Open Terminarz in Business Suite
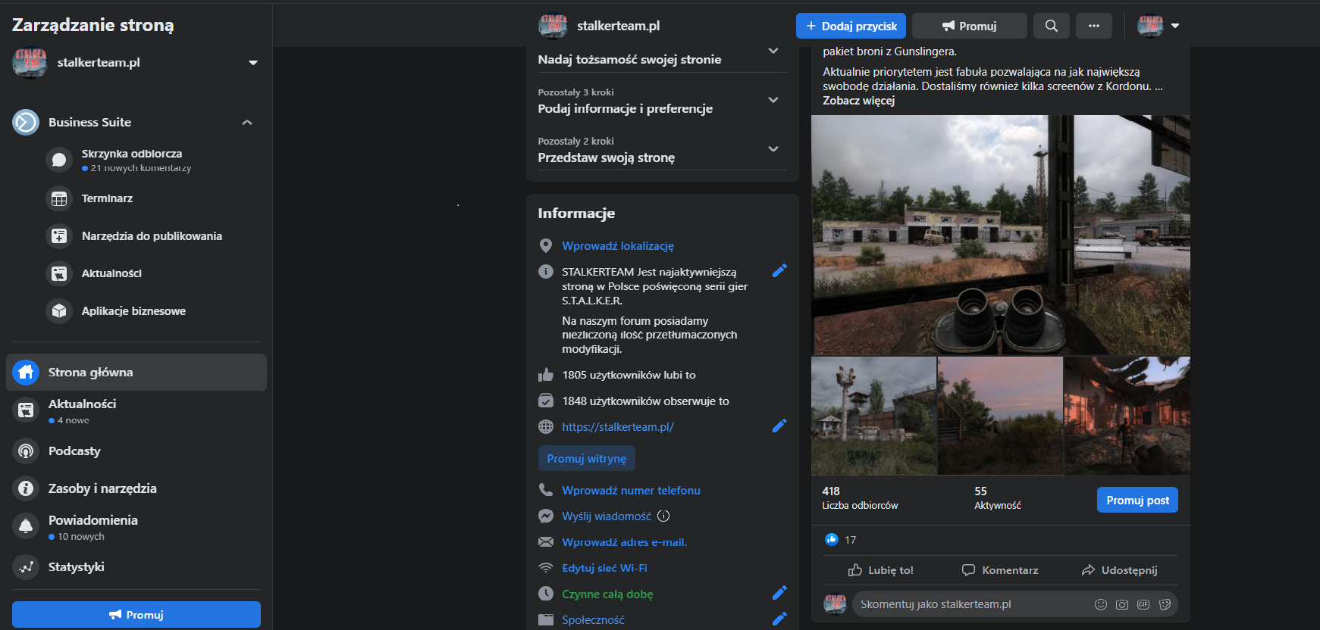 (x=107, y=198)
